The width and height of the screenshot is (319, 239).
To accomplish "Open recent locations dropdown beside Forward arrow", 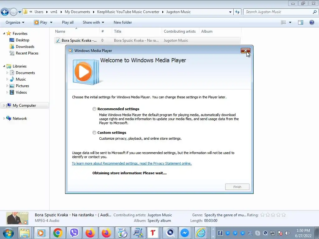I will coord(20,12).
